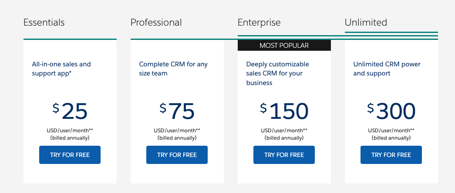
Task: Begin free trial of Unlimited plan
Action: pos(391,155)
